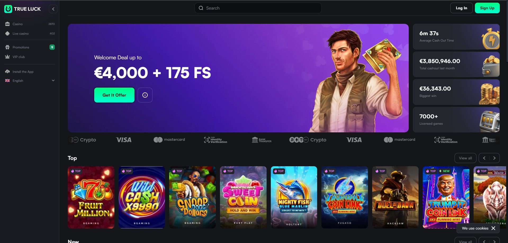The height and width of the screenshot is (243, 508).
Task: Click the Log In button
Action: click(x=461, y=8)
